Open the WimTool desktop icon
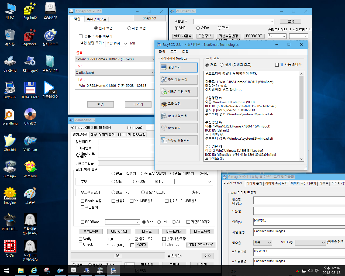Viewport: 345px width, 276px height. [30, 170]
